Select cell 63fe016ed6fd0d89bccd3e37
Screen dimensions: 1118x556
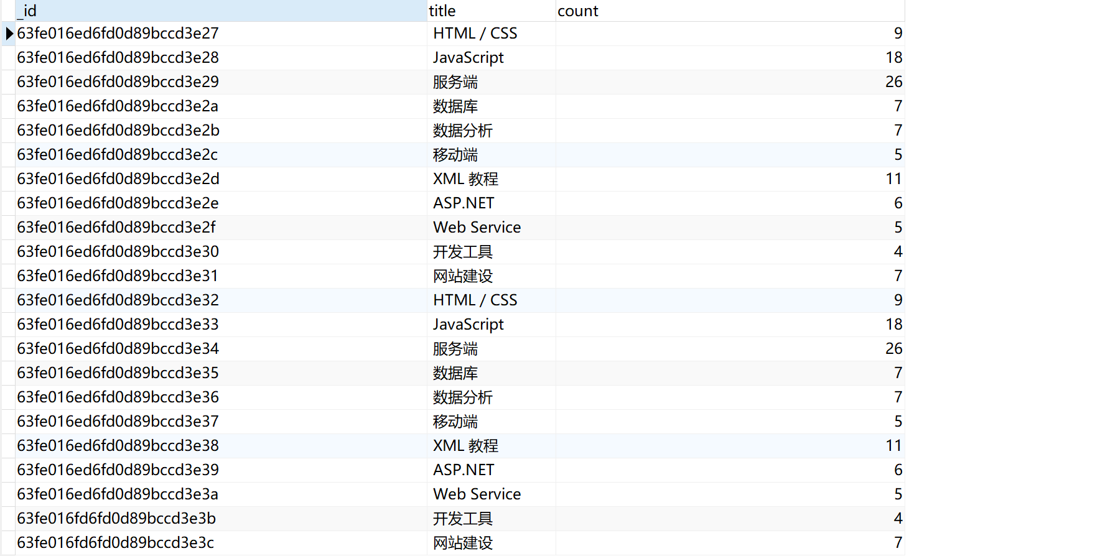[221, 422]
